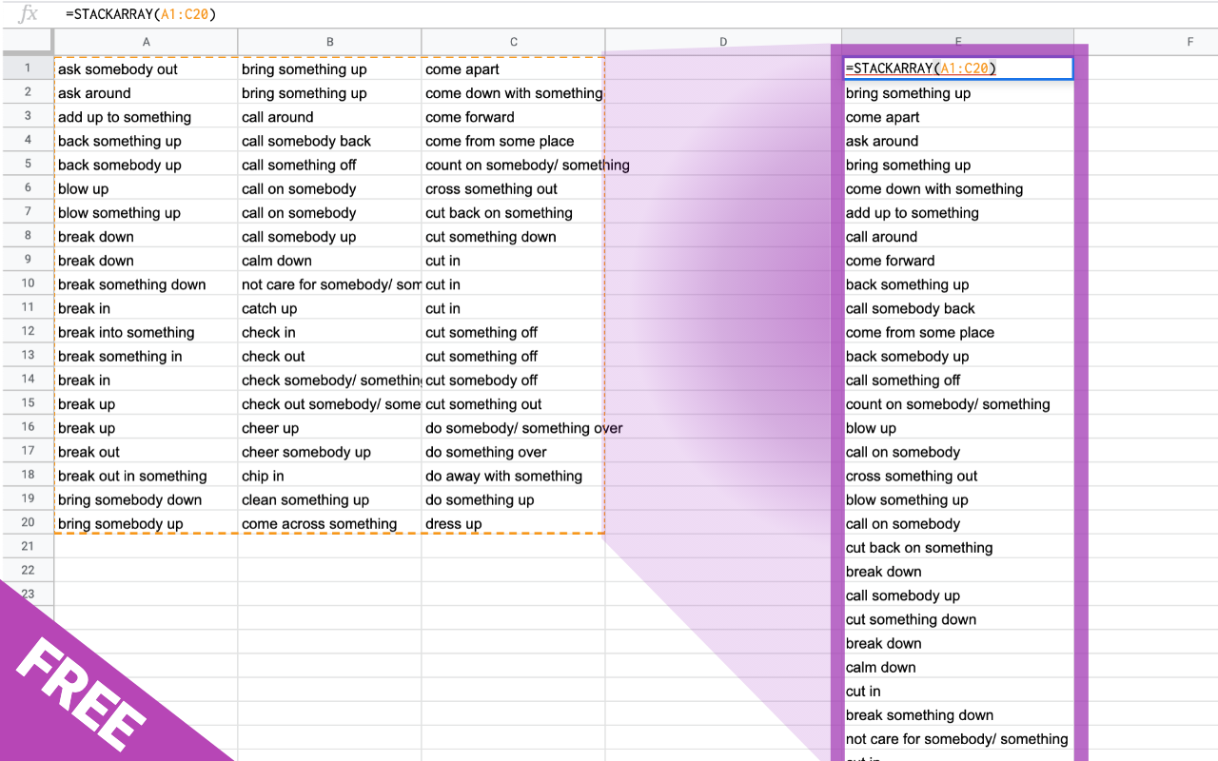The width and height of the screenshot is (1218, 761).
Task: Click the fx function icon
Action: (29, 14)
